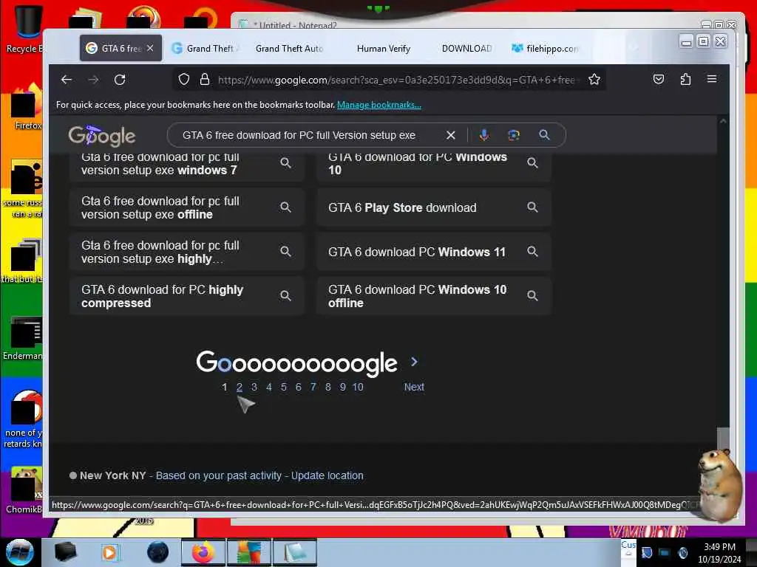
Task: Open the Notepad2 taskbar button
Action: (295, 552)
